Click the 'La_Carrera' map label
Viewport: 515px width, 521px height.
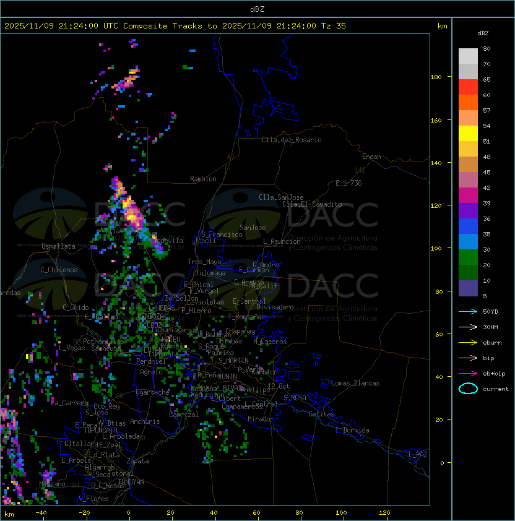tap(70, 403)
